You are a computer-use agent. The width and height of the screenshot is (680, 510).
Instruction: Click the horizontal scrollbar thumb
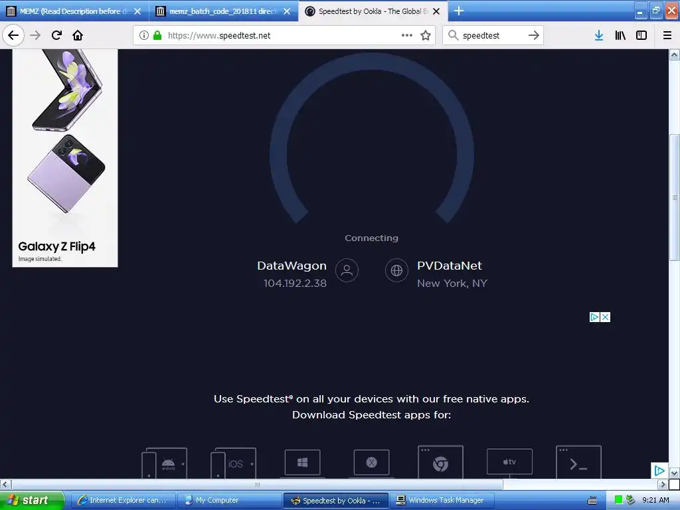point(257,484)
